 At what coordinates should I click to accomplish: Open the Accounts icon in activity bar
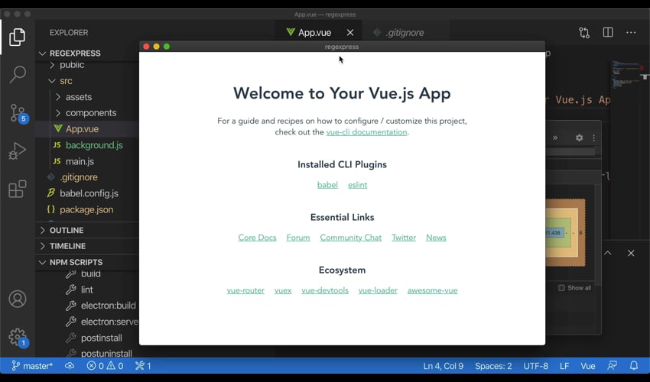click(18, 299)
